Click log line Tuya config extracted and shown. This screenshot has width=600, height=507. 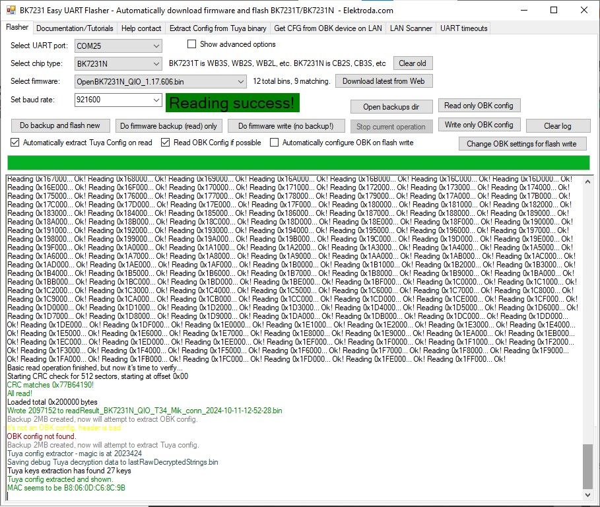coord(59,479)
